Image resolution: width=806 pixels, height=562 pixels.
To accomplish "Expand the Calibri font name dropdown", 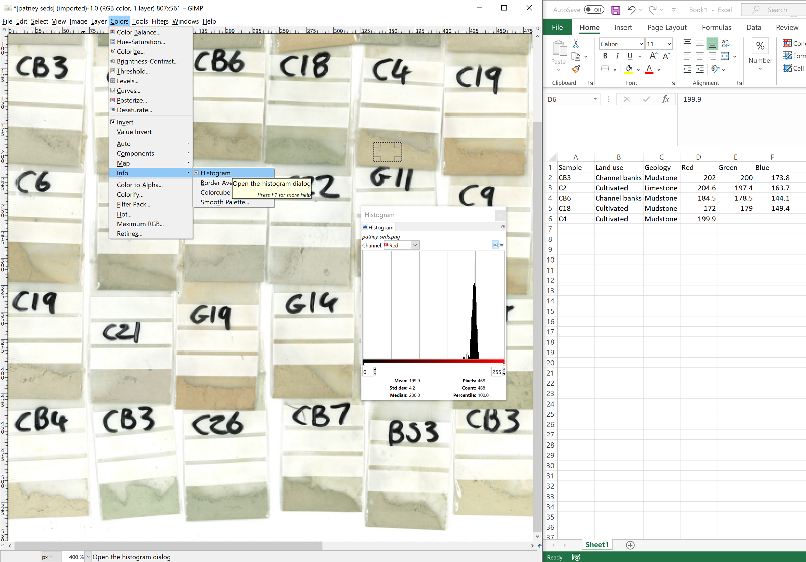I will 641,44.
